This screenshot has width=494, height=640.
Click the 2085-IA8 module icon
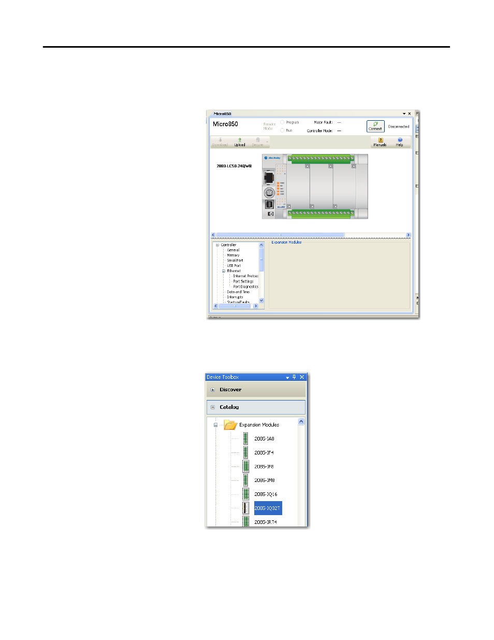pos(246,438)
